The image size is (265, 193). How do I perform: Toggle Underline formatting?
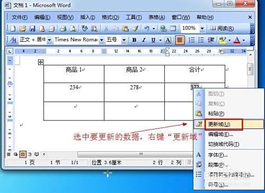[x=153, y=40]
